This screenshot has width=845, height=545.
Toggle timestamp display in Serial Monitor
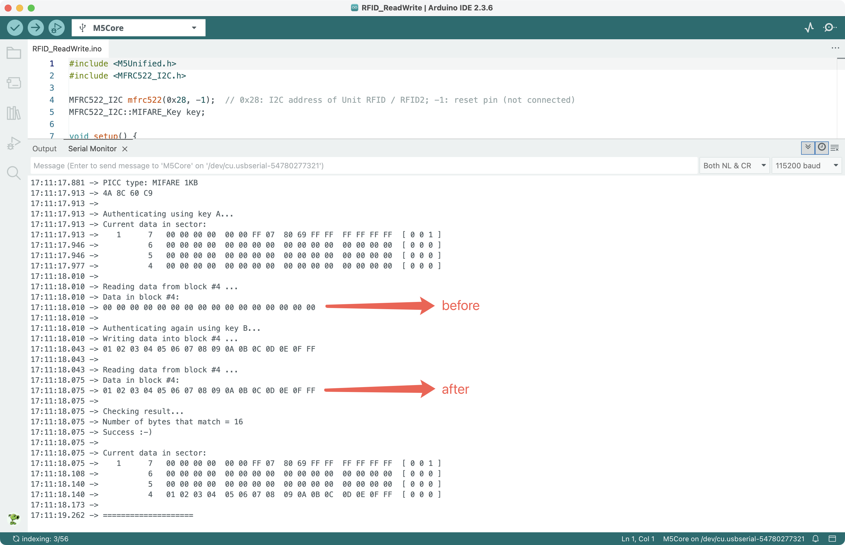[822, 148]
